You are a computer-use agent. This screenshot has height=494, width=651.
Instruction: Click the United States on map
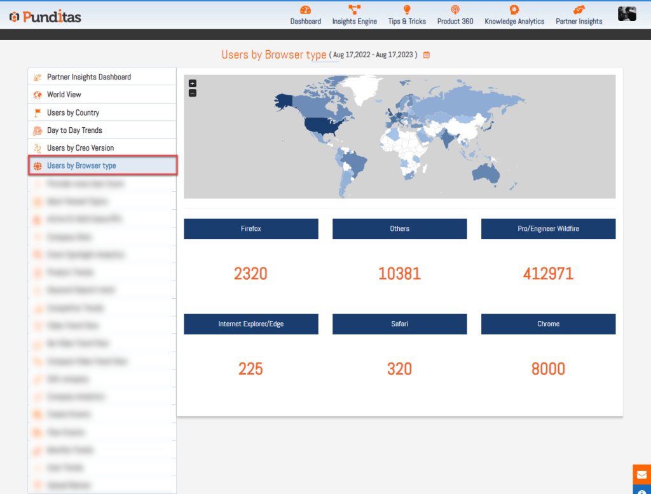pos(321,126)
